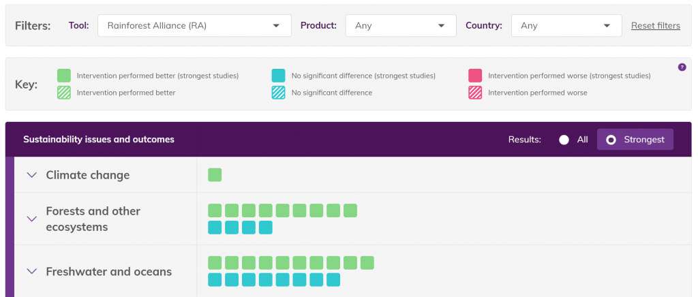Select the All results radio button

tap(564, 140)
